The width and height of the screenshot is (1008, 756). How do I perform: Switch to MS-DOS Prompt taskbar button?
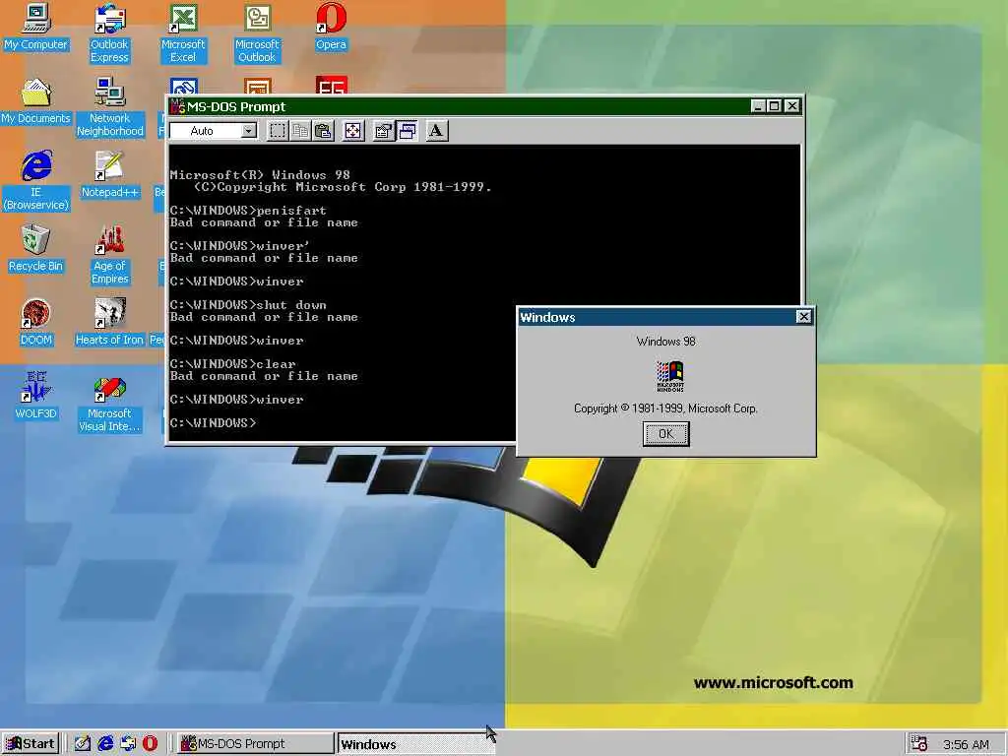point(255,744)
